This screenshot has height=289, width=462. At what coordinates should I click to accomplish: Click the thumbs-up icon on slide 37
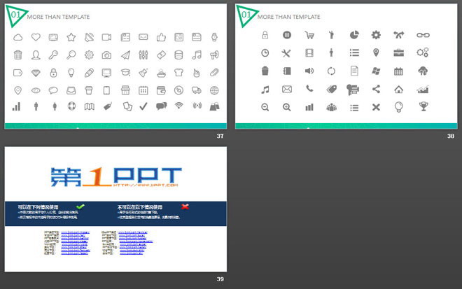pos(160,37)
